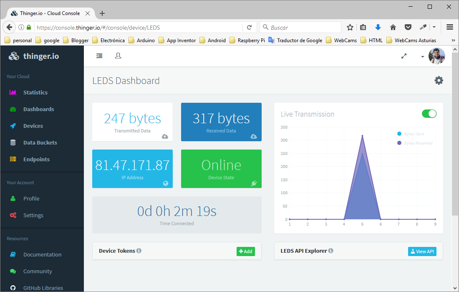Click the View API button
The width and height of the screenshot is (459, 292).
[x=422, y=251]
